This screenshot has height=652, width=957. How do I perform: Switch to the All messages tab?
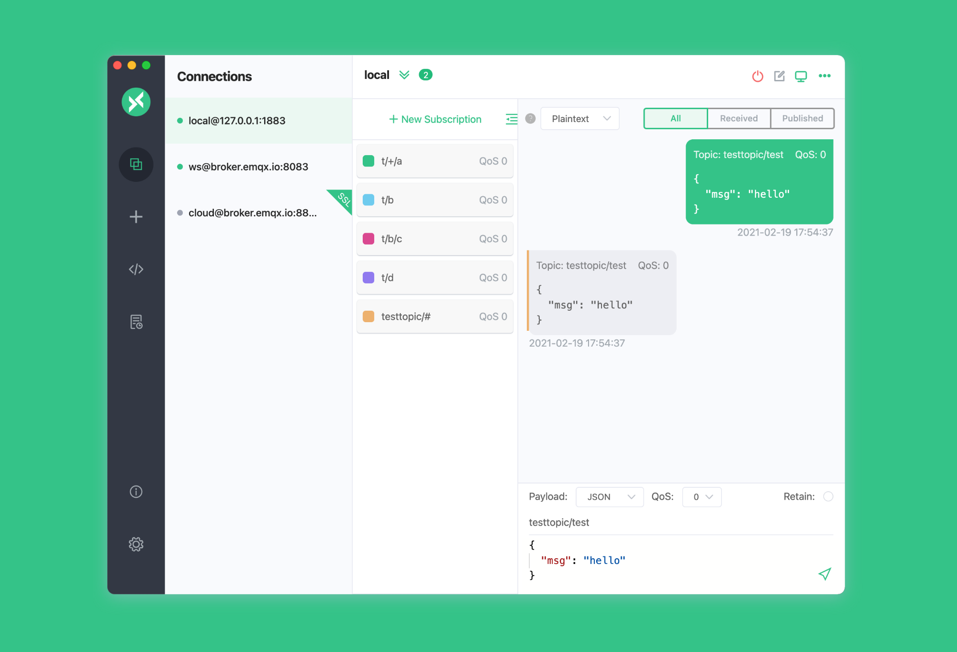675,118
